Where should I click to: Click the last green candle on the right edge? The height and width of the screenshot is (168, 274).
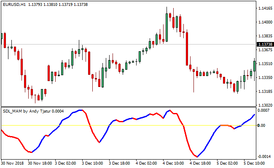[255, 66]
